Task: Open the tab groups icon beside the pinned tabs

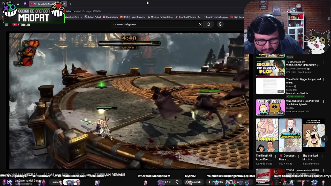Action: click(3, 4)
